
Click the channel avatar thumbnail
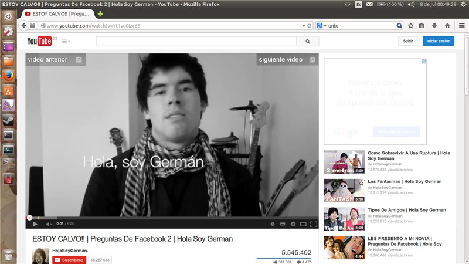pos(40,256)
